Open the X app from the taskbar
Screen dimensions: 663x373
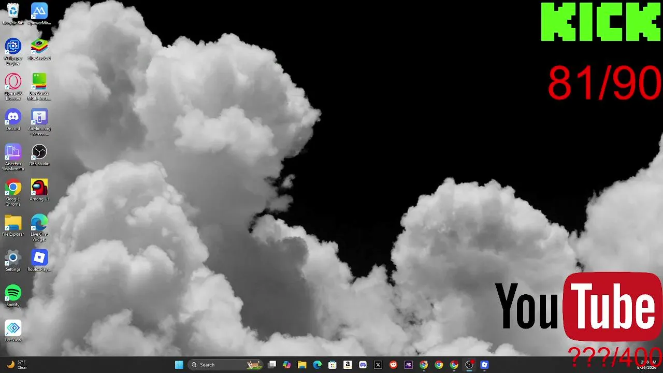pos(378,365)
